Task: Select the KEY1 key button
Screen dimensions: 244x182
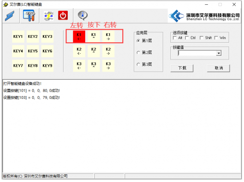Action: click(18, 36)
